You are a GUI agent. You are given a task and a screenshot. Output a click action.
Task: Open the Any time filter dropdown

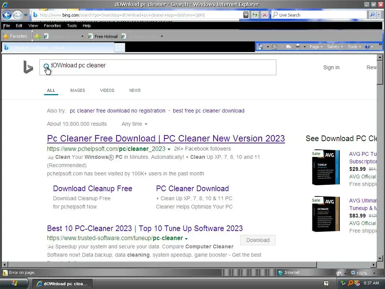135,124
